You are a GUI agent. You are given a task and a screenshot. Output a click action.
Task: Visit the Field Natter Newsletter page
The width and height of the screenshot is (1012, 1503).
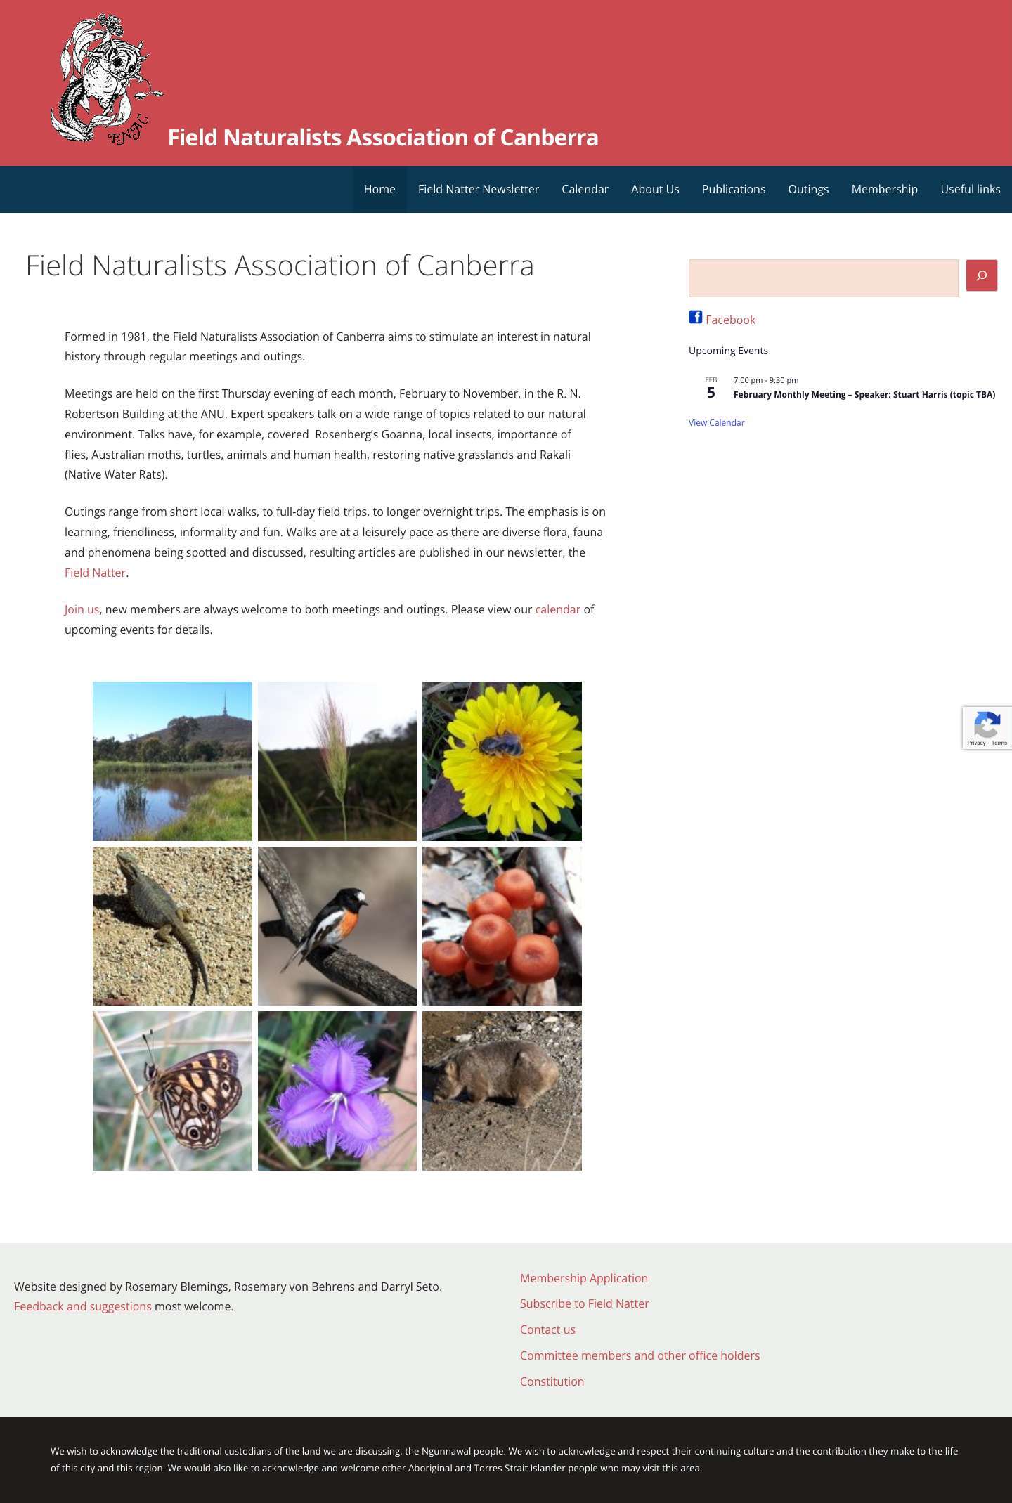(479, 189)
